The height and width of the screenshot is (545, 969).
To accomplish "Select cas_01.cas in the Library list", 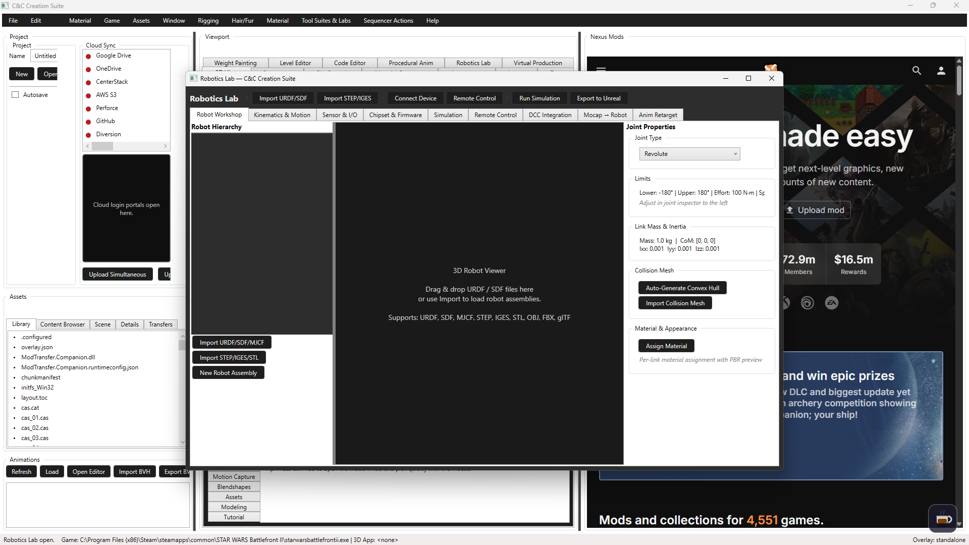I will 35,417.
